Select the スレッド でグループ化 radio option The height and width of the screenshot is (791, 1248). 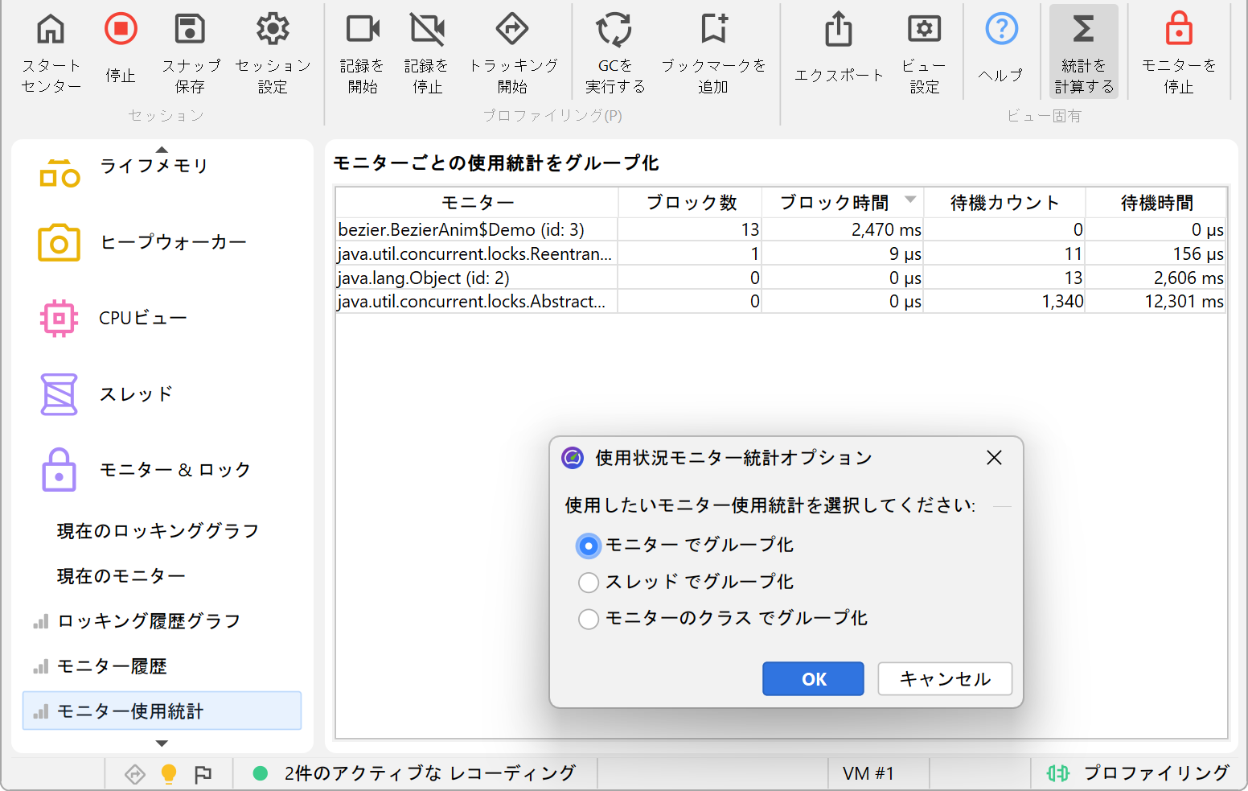click(x=589, y=582)
